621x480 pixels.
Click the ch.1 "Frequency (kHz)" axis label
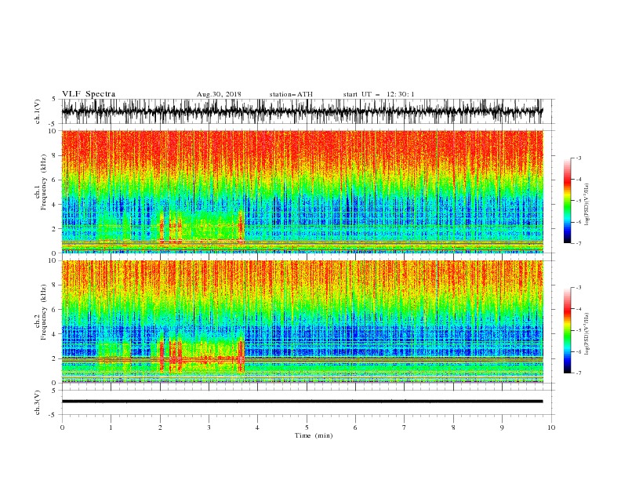point(44,182)
